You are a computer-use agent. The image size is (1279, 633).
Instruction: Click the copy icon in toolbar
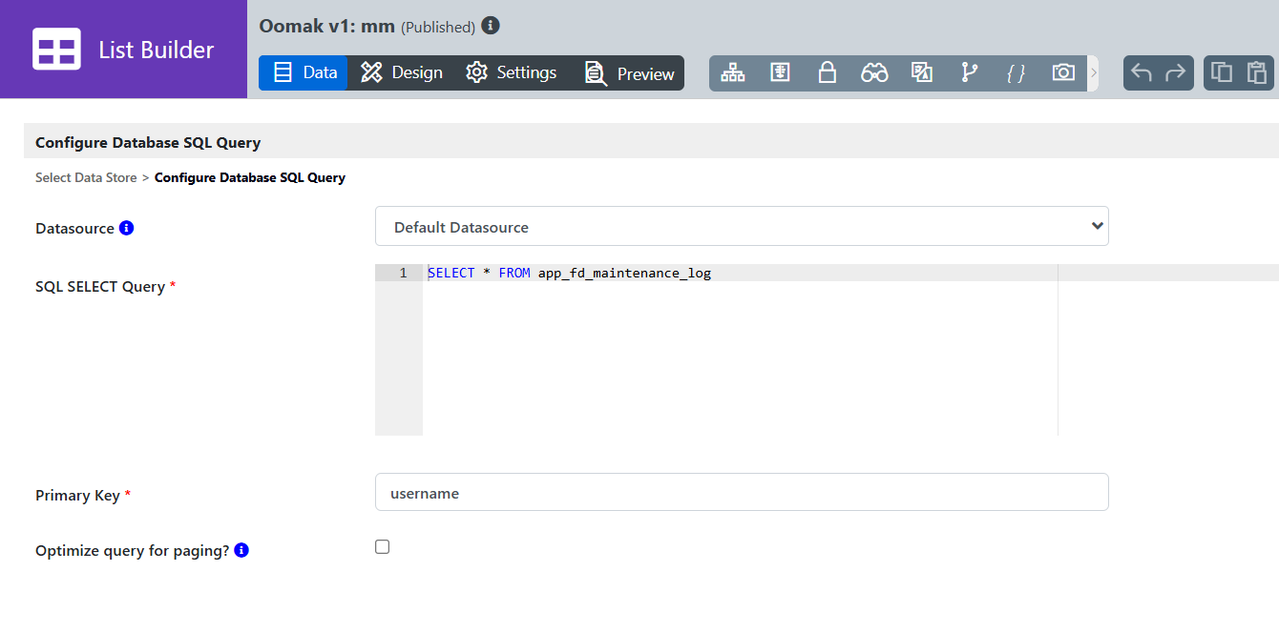pyautogui.click(x=1222, y=73)
